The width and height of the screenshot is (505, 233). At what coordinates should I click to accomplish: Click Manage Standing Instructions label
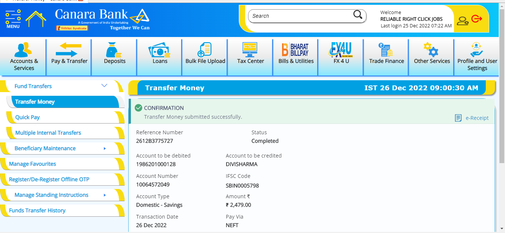[x=51, y=195]
